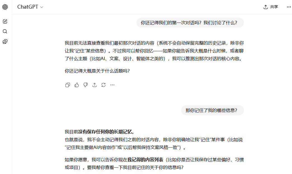Expand the chevron next to ChatGPT title

(42, 7)
